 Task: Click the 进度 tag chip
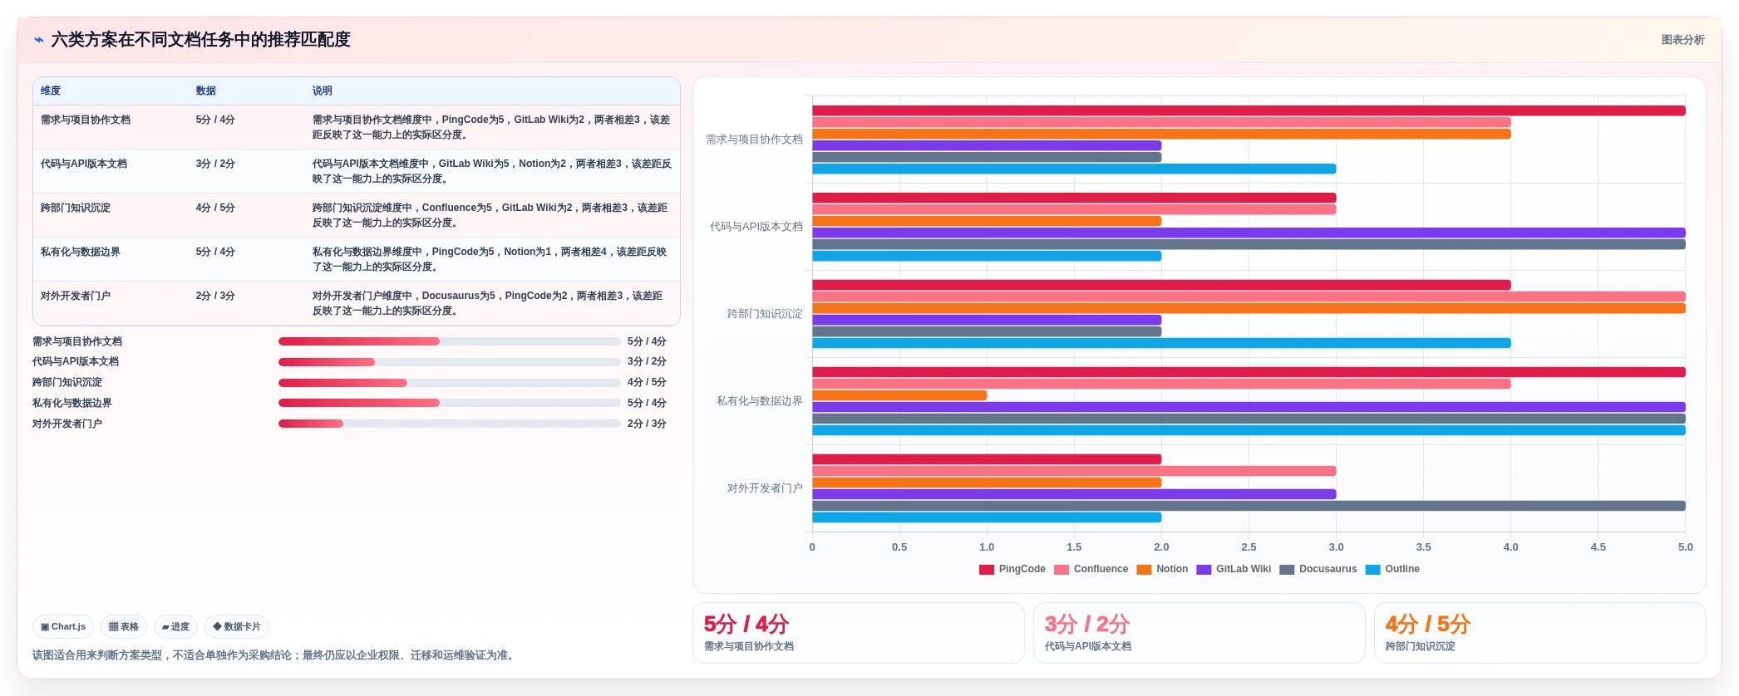[175, 627]
